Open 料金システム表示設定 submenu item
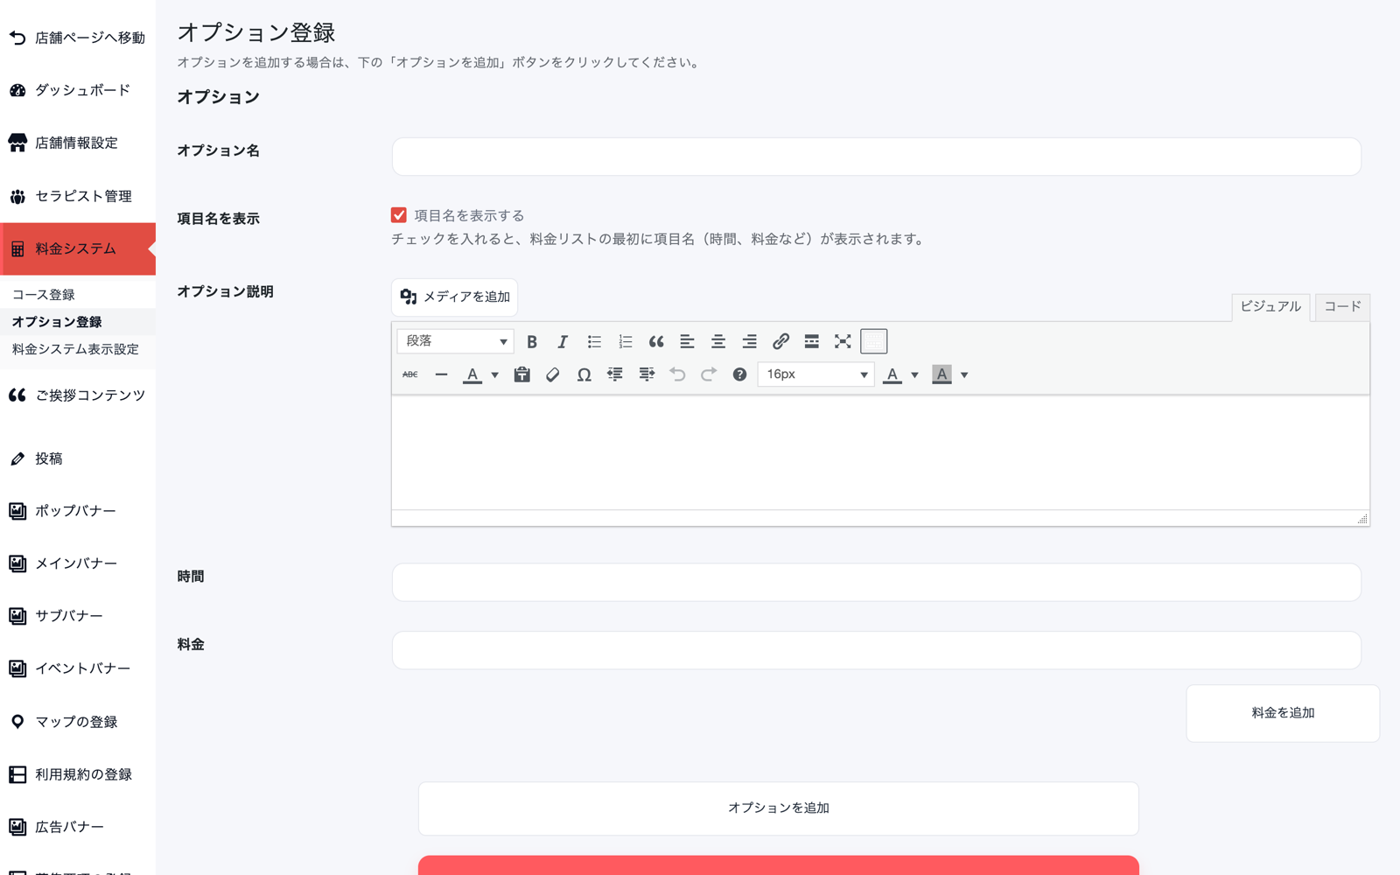The image size is (1400, 875). (x=75, y=349)
